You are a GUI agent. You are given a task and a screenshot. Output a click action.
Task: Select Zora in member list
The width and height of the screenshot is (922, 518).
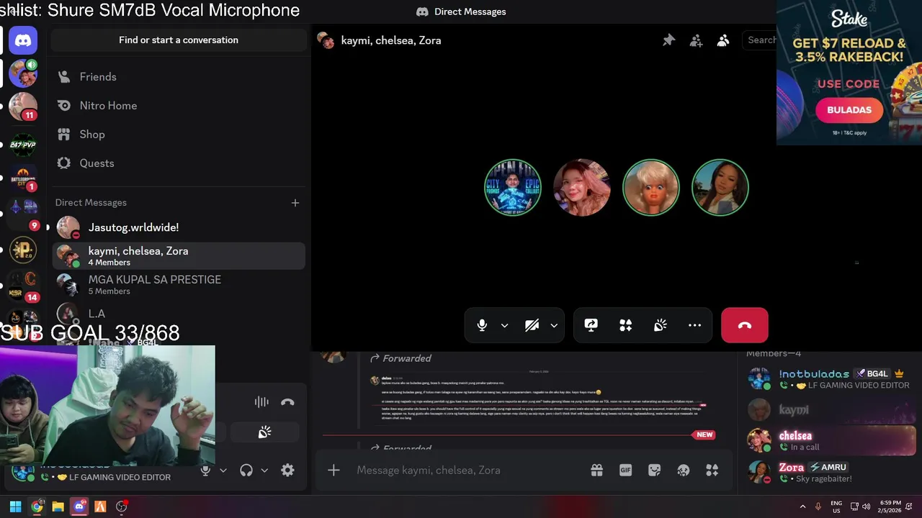tap(833, 472)
